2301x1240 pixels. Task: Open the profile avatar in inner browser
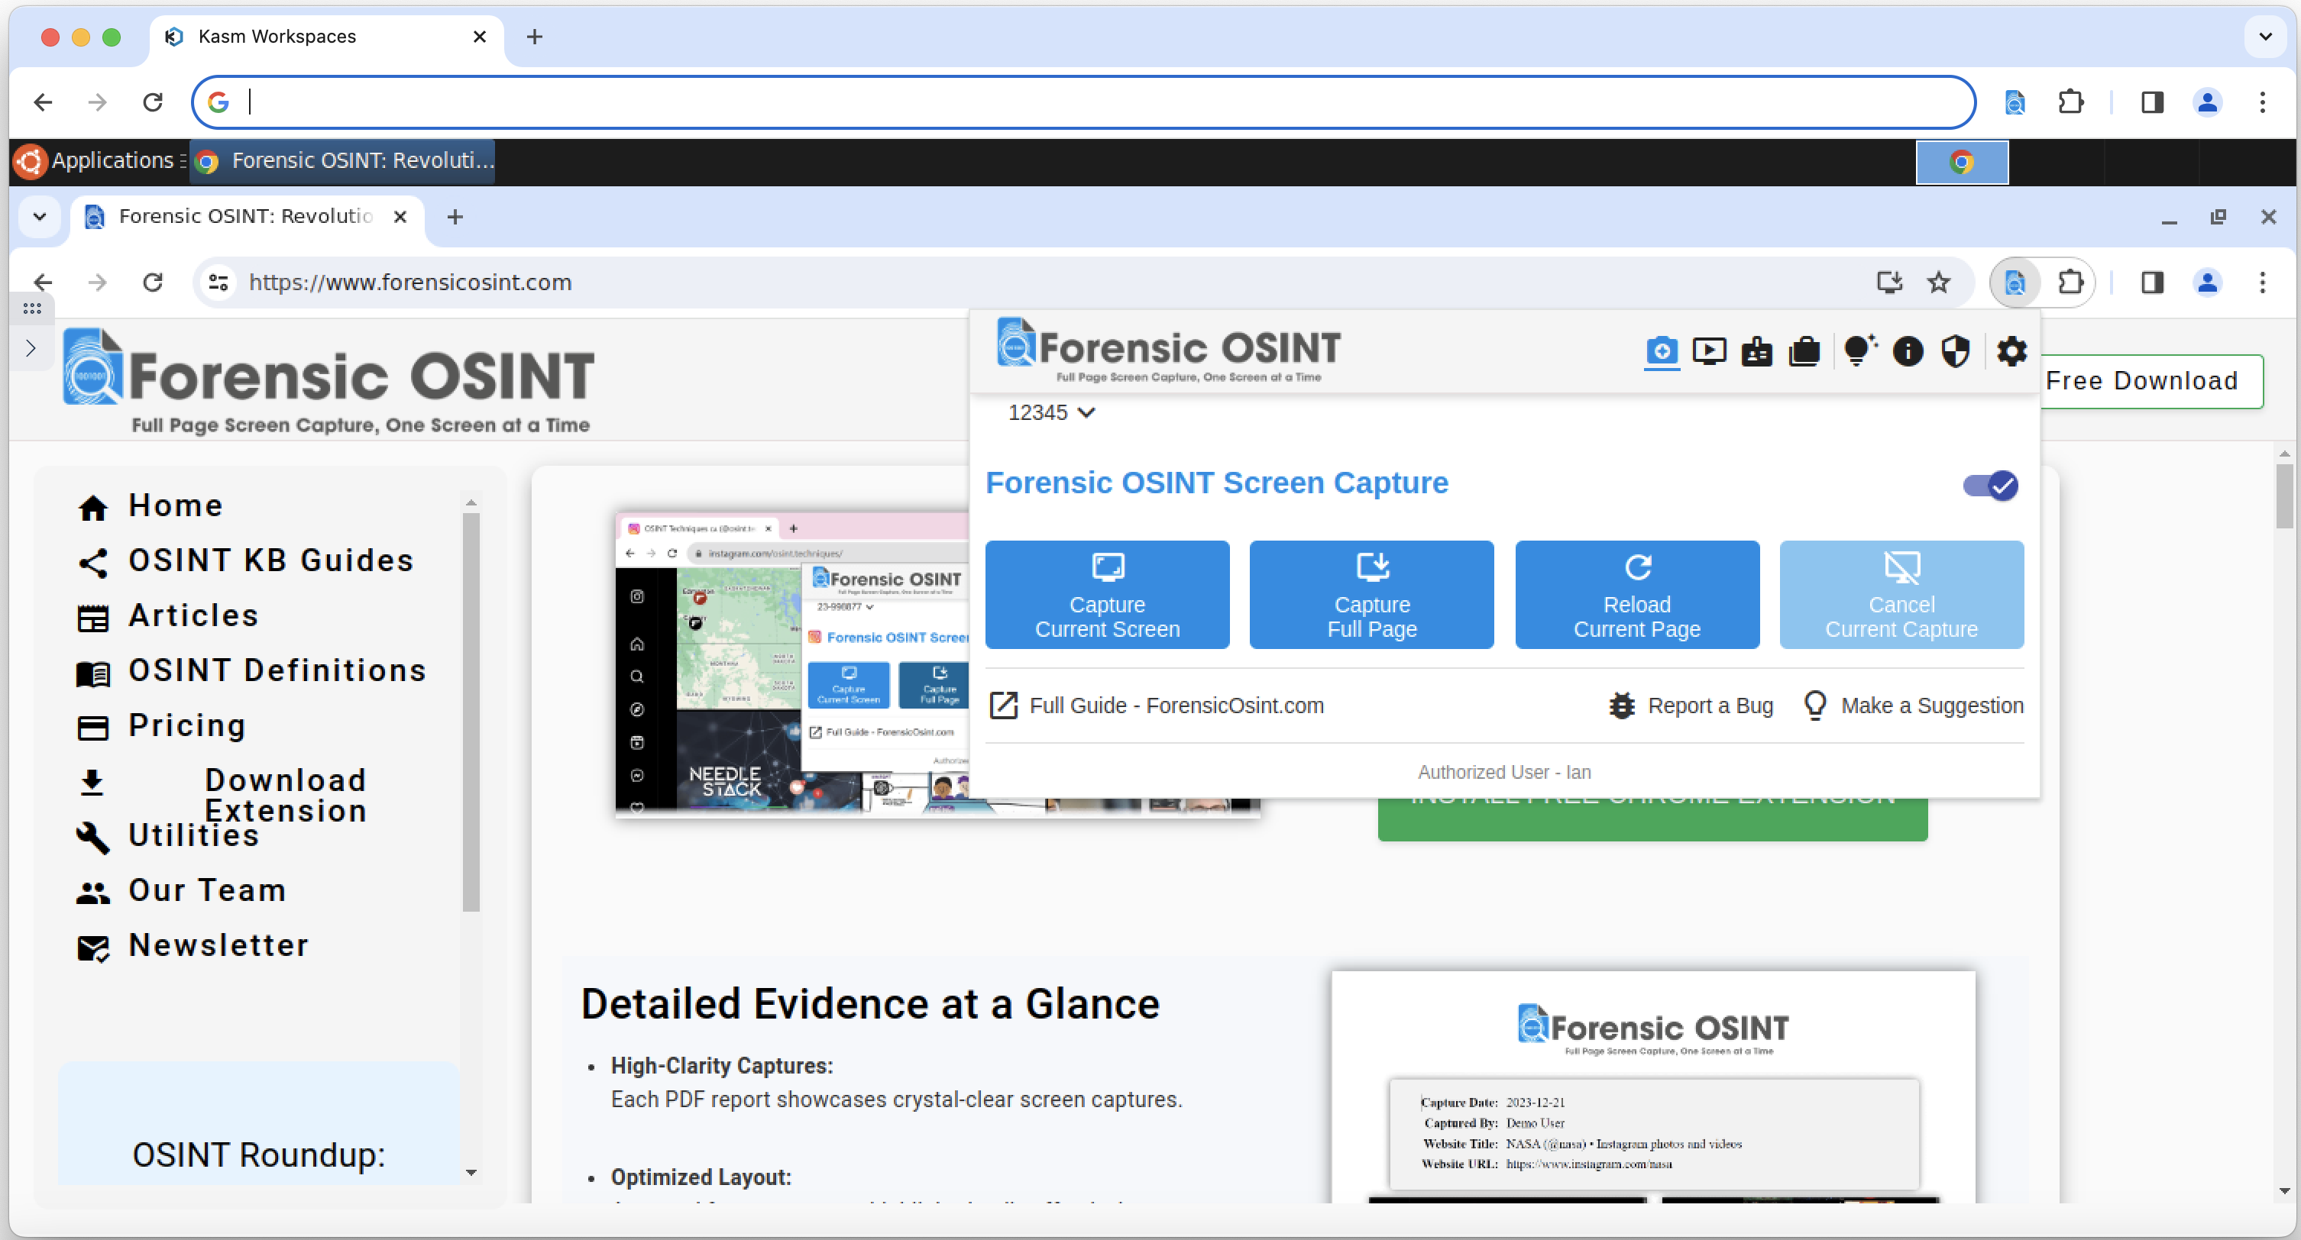(2207, 283)
